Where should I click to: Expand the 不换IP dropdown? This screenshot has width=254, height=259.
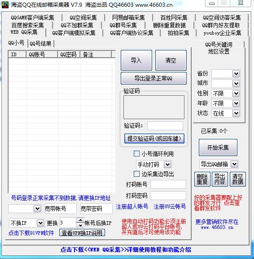(40, 223)
